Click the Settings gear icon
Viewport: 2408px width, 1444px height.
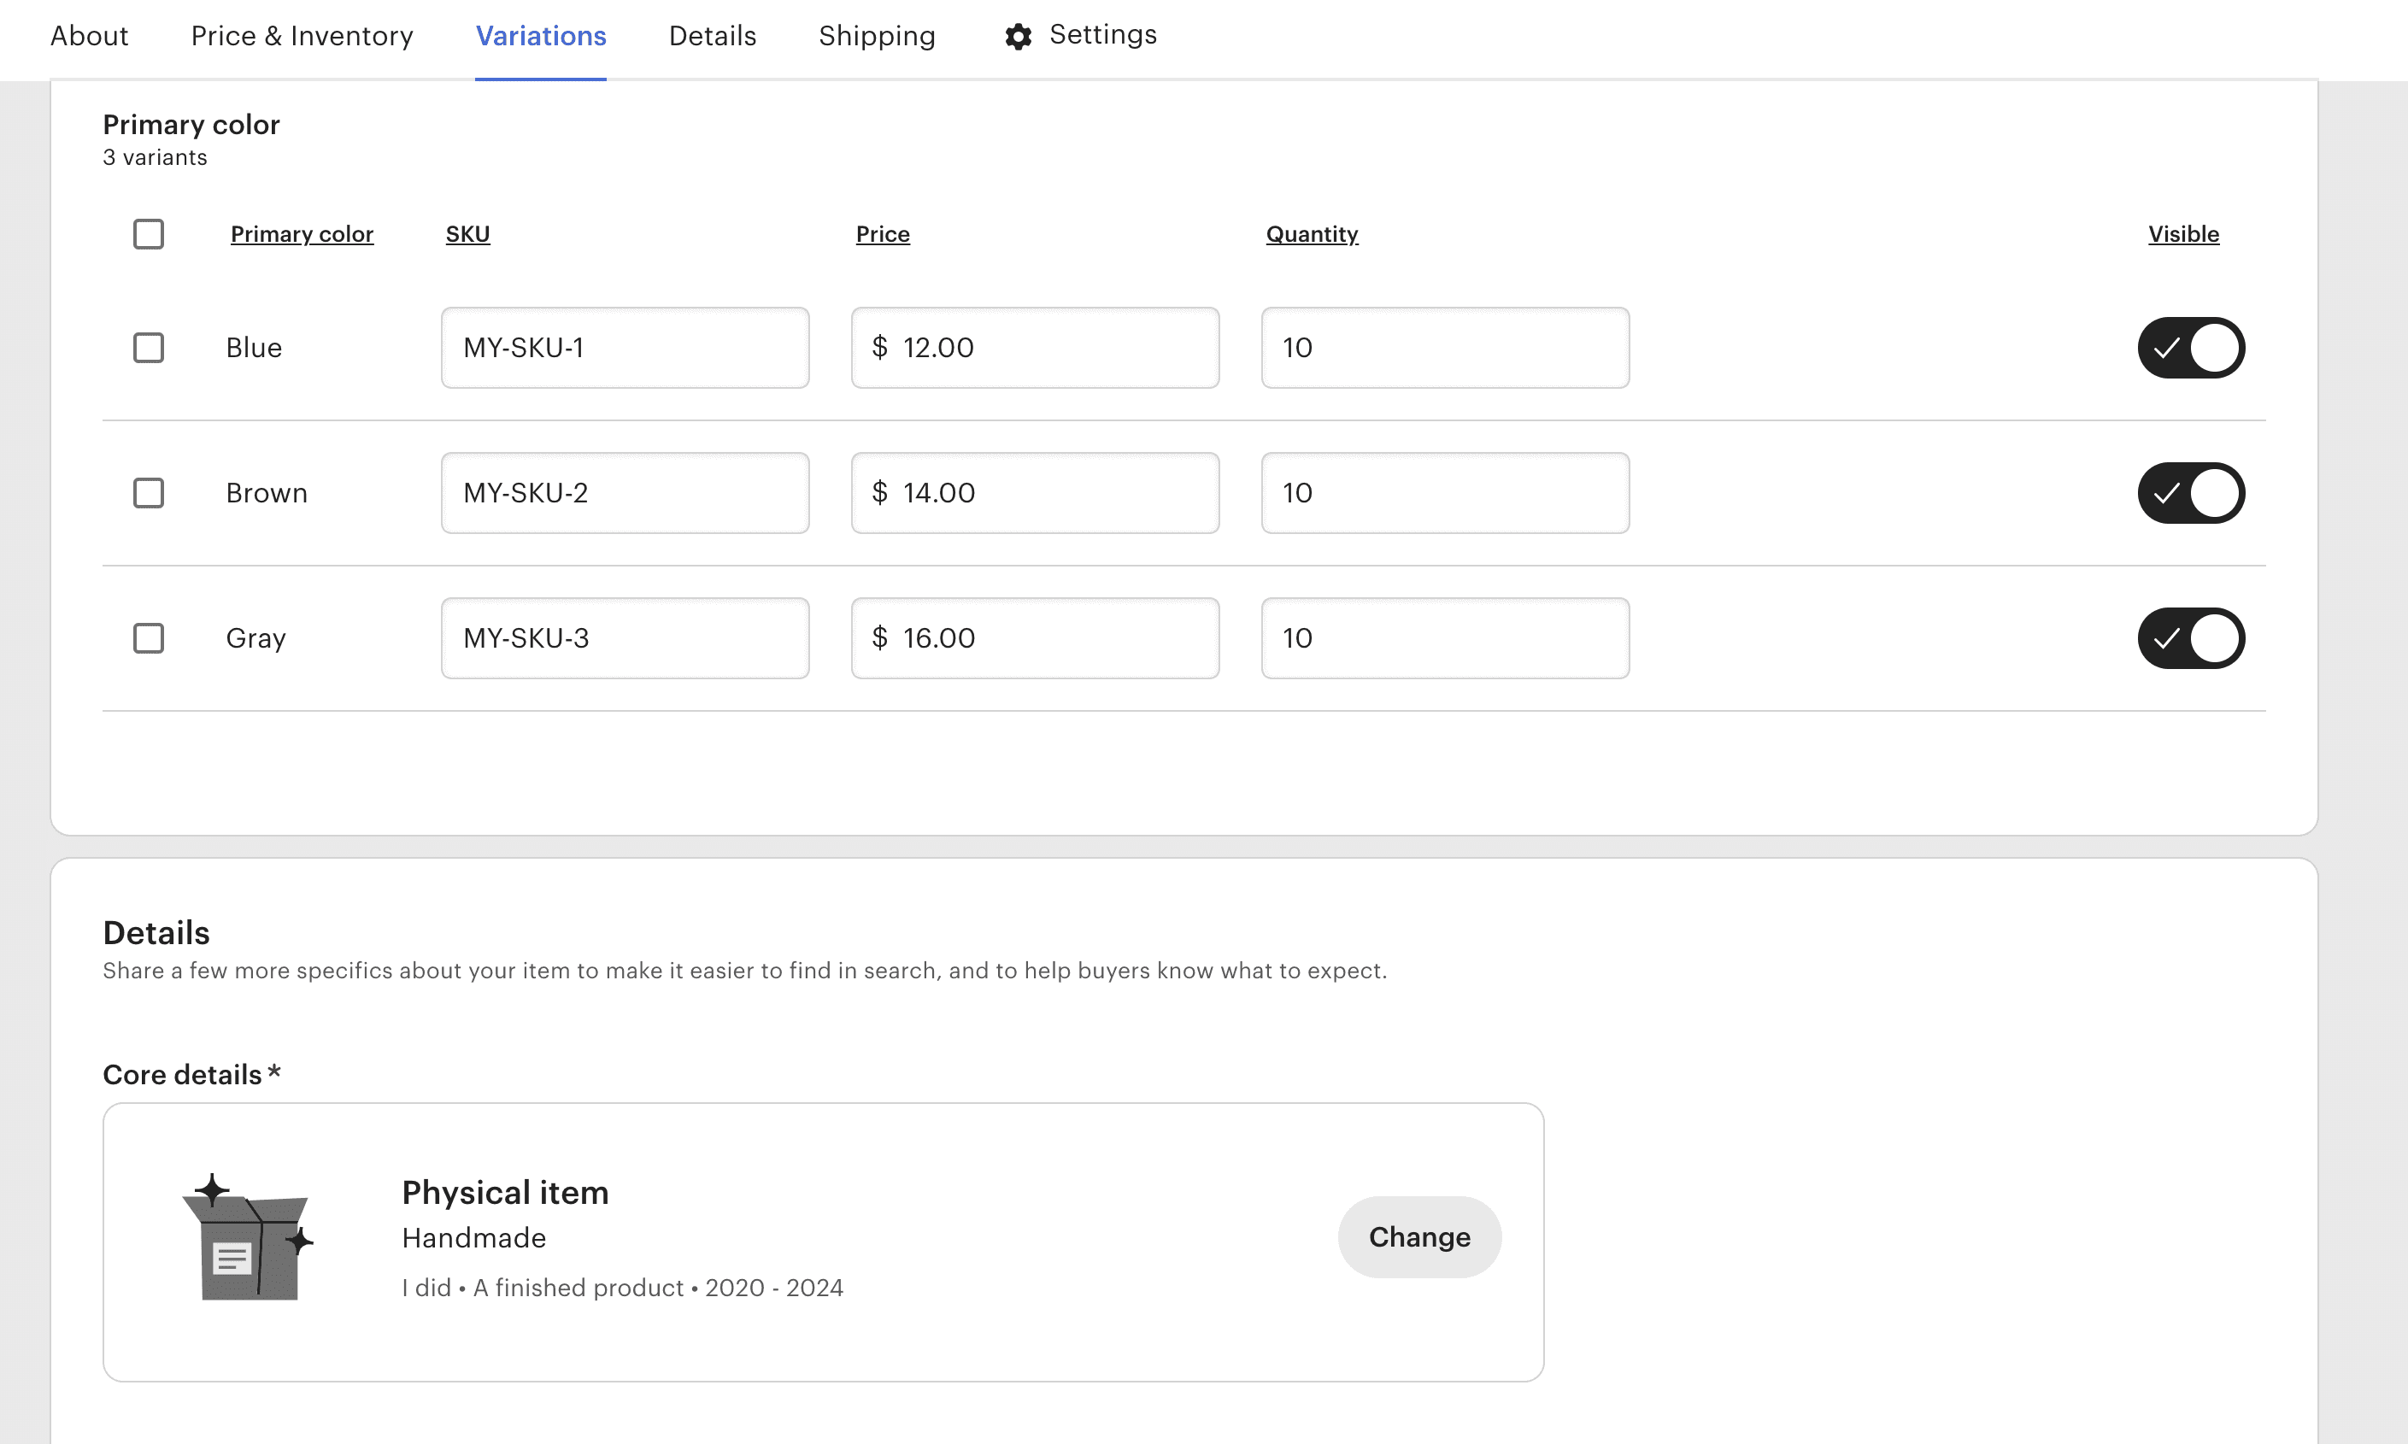coord(1016,34)
